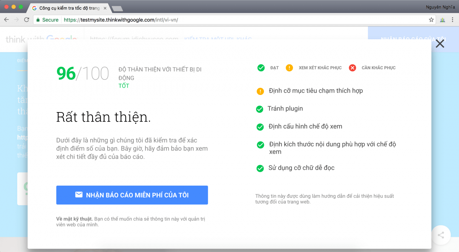Click the green Secure padlock icon
Screen dimensions: 459x252
coord(38,20)
